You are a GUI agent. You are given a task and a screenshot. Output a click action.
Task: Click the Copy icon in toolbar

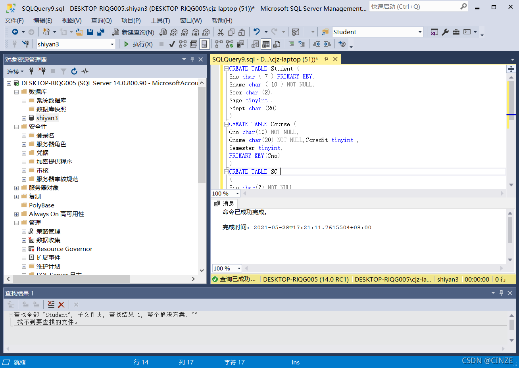231,32
